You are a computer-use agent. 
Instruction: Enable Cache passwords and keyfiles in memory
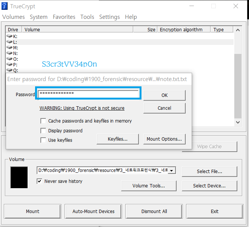(43, 121)
